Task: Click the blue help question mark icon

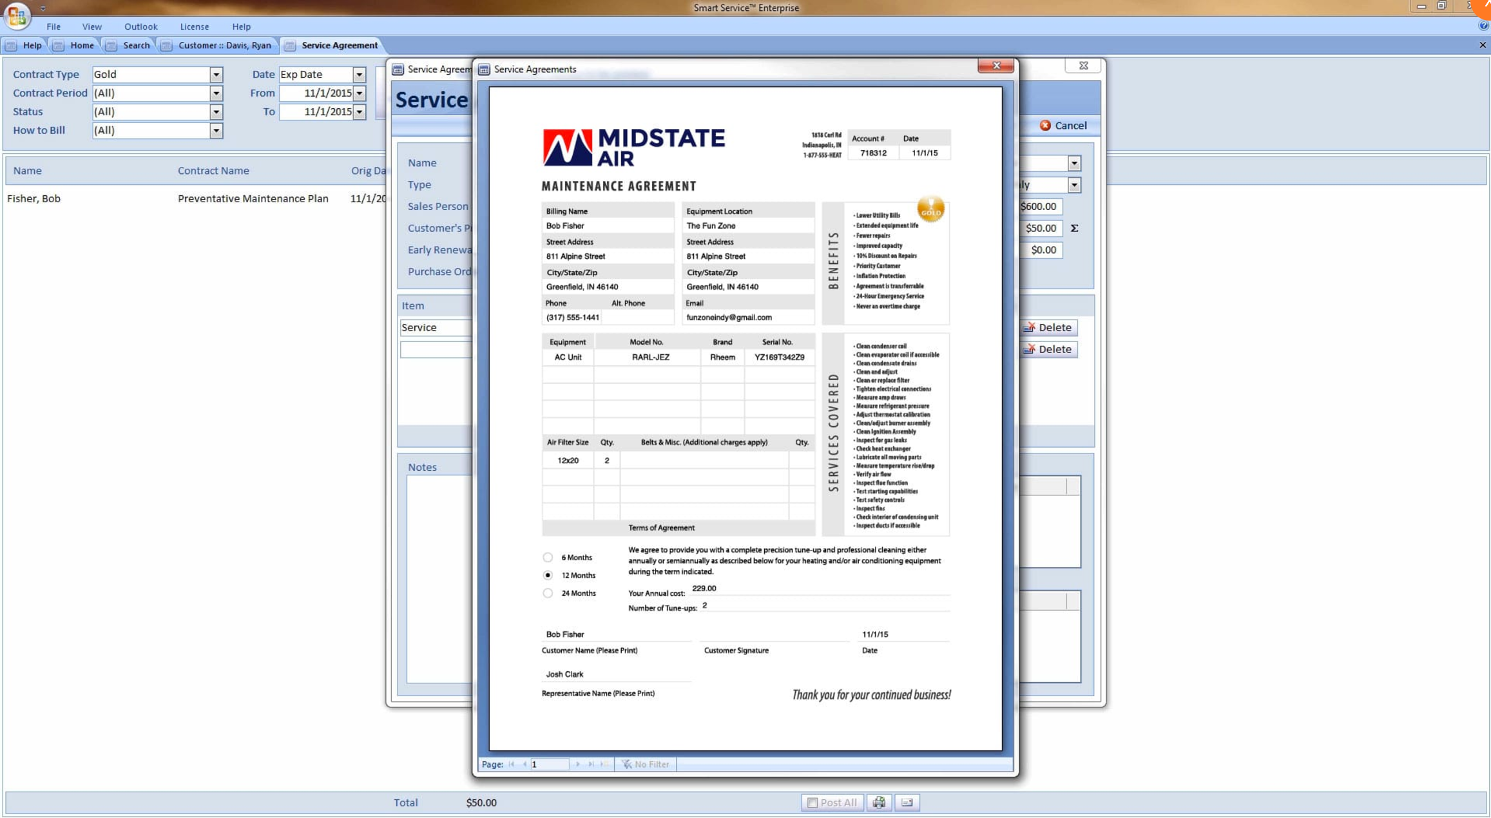Action: pyautogui.click(x=1483, y=26)
